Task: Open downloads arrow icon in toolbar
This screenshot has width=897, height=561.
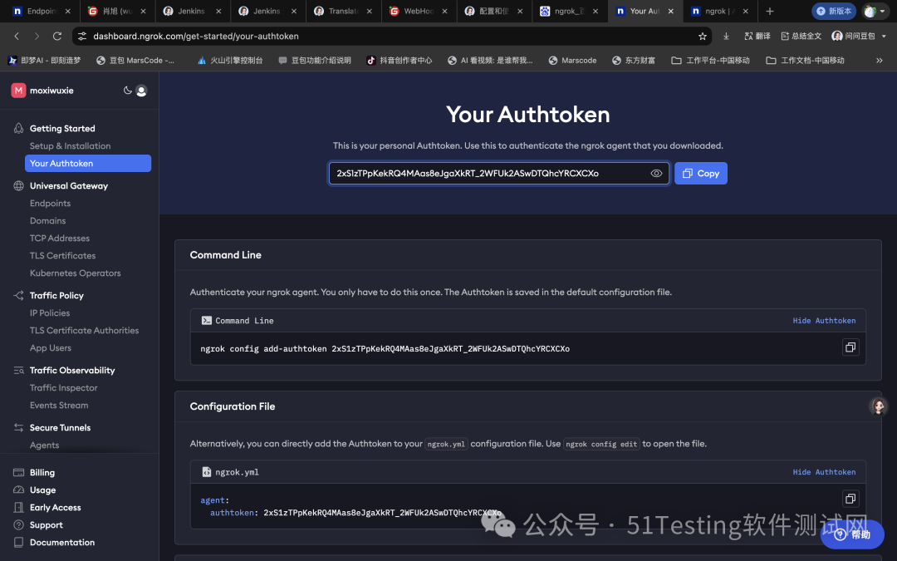Action: coord(726,36)
